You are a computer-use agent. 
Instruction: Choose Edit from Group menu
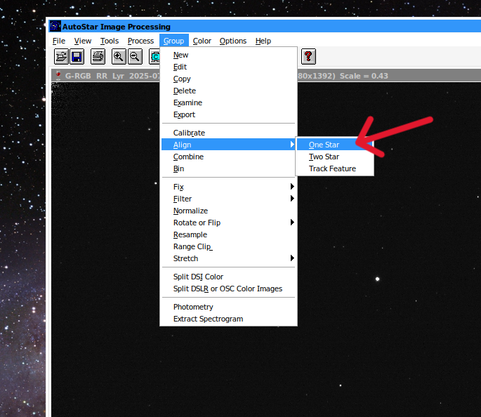228,67
